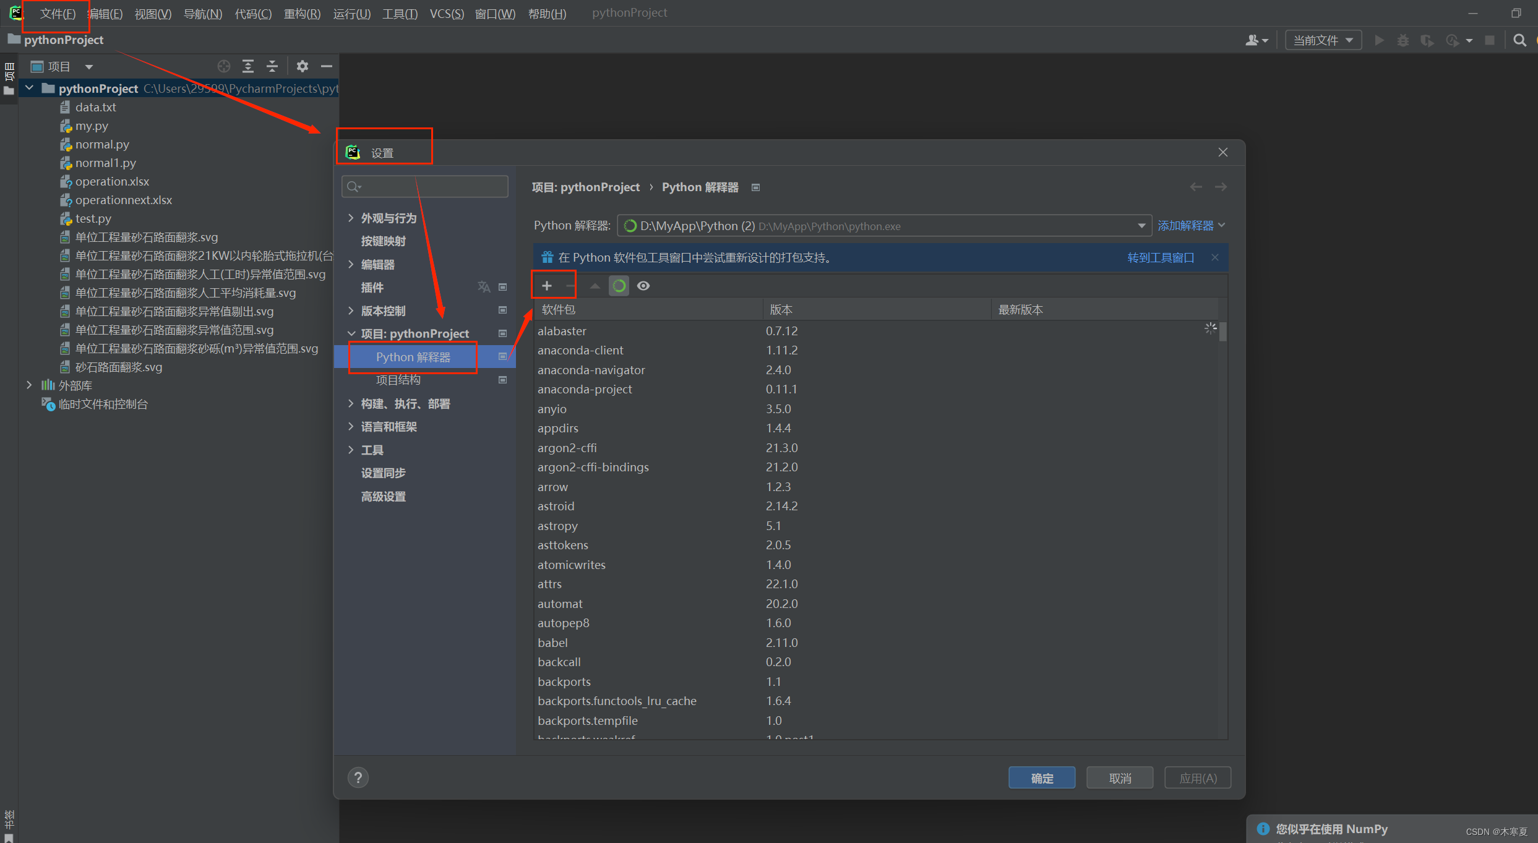Viewport: 1538px width, 843px height.
Task: Open the 当前文件 run configuration dropdown
Action: 1323,40
